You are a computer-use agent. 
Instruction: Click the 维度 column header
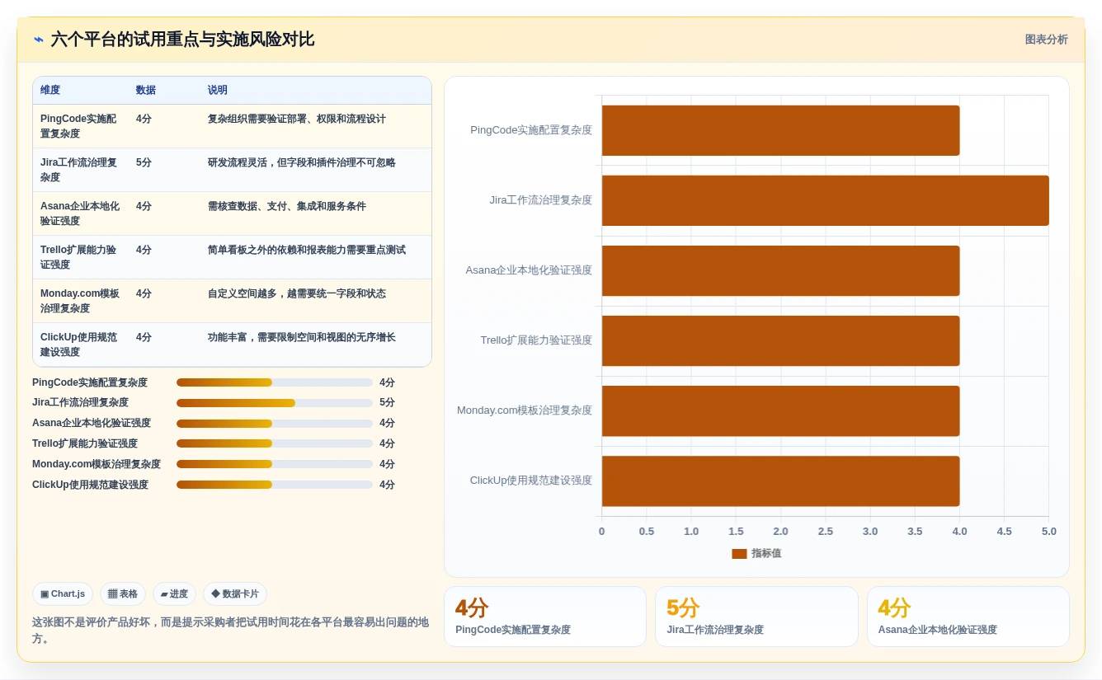(x=50, y=90)
